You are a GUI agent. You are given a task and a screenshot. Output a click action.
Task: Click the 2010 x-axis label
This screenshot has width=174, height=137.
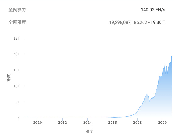click(37, 123)
